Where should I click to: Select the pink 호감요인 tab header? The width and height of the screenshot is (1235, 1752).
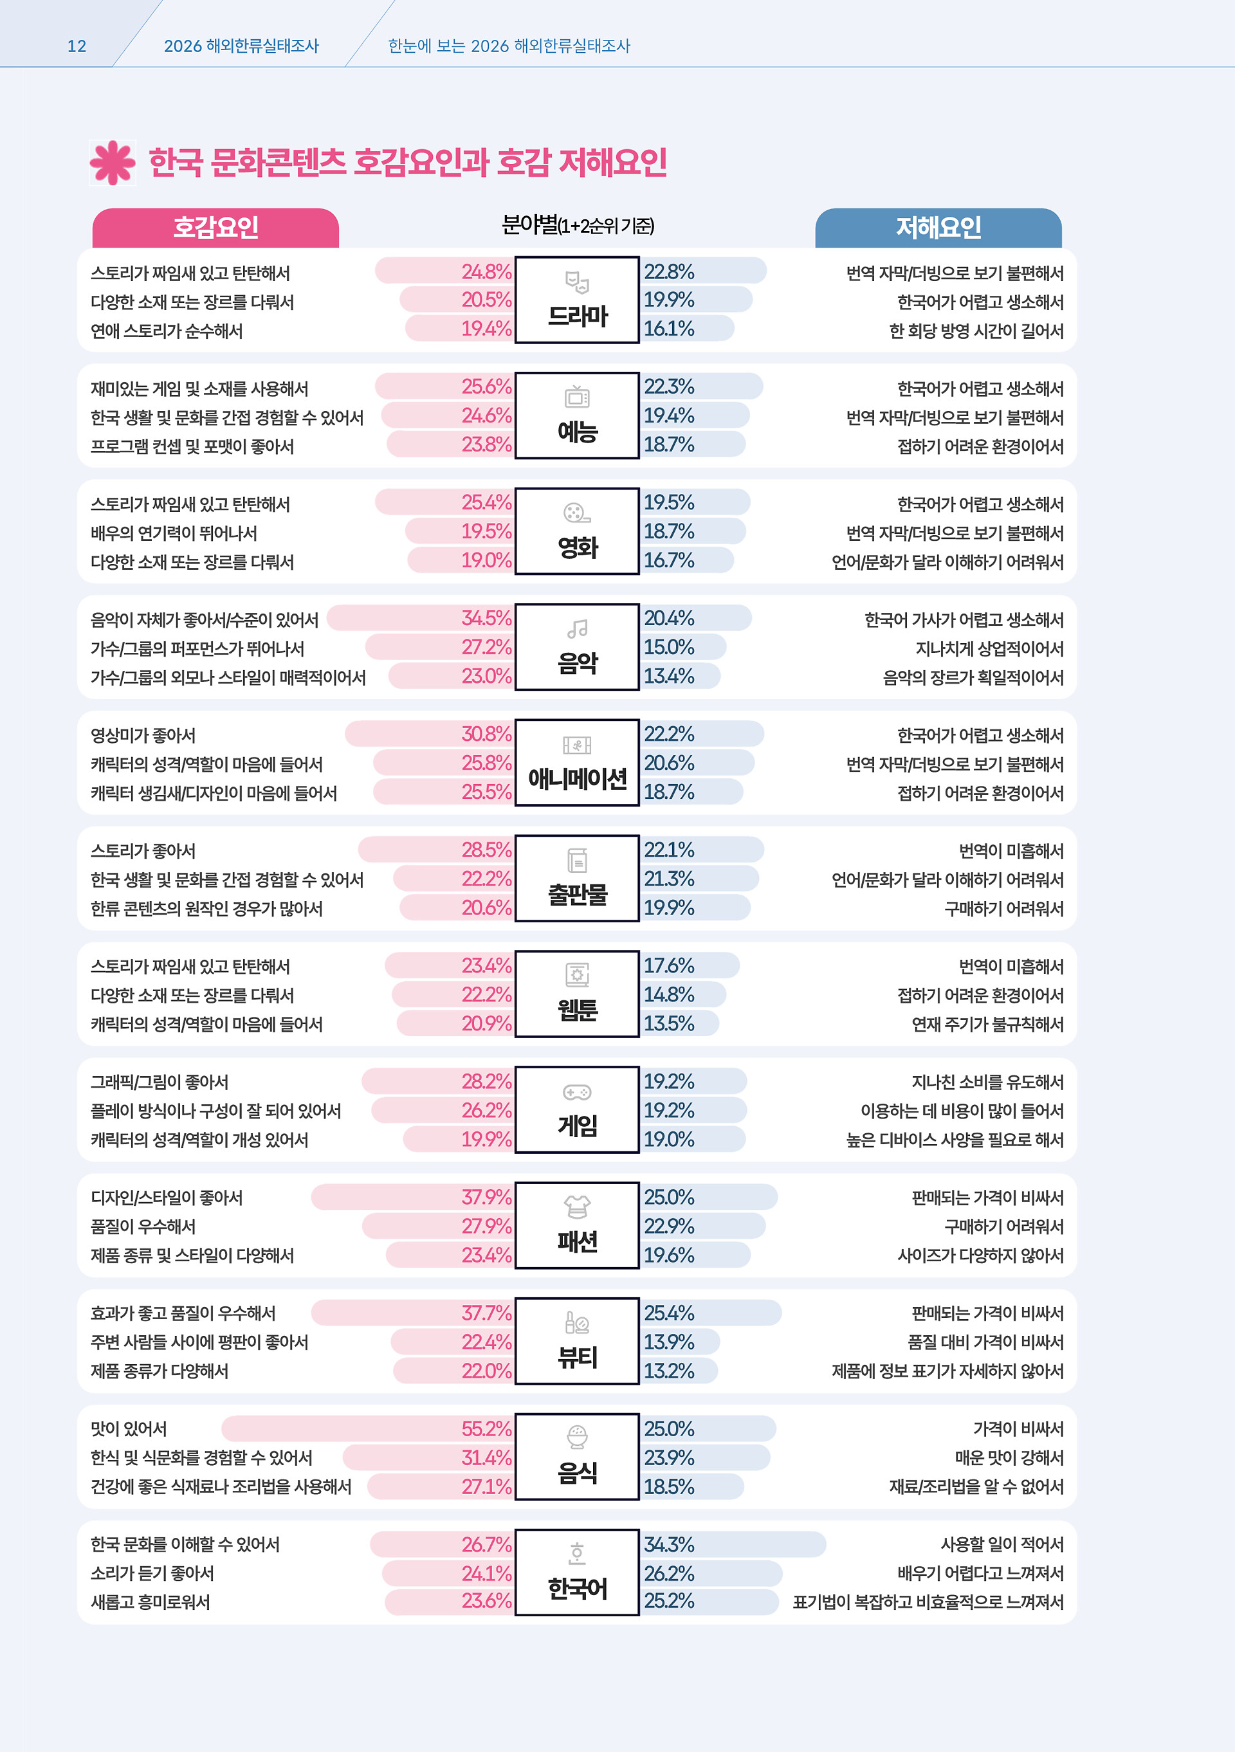coord(216,228)
